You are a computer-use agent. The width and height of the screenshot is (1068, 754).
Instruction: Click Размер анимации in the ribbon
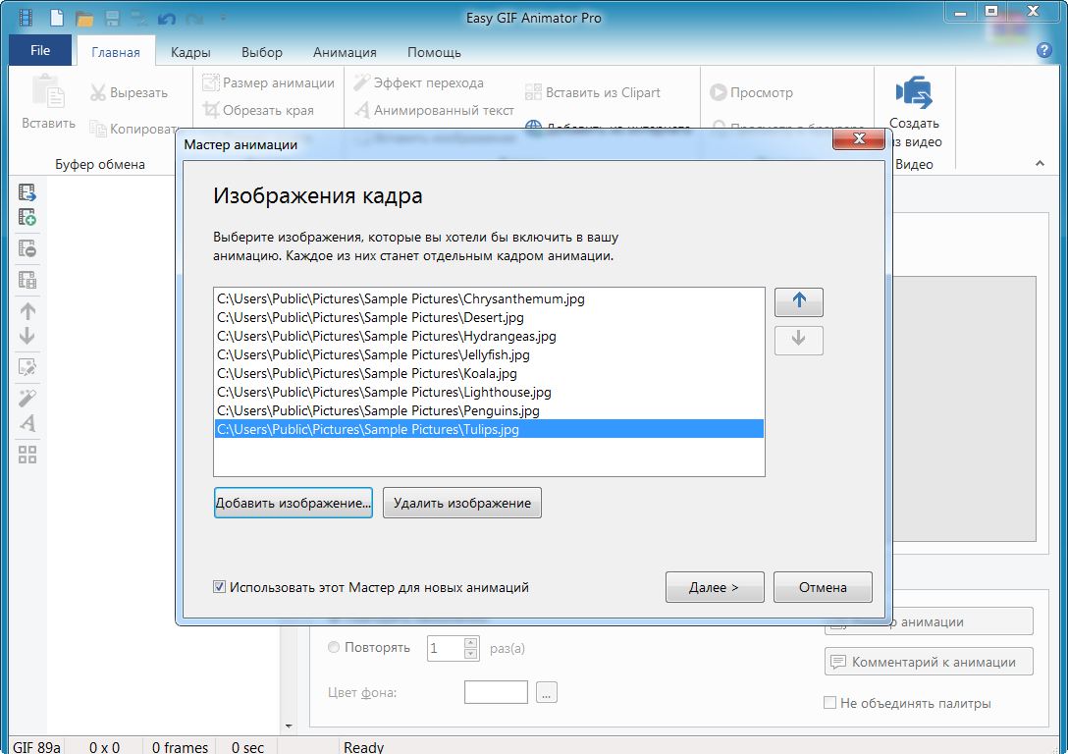click(268, 82)
